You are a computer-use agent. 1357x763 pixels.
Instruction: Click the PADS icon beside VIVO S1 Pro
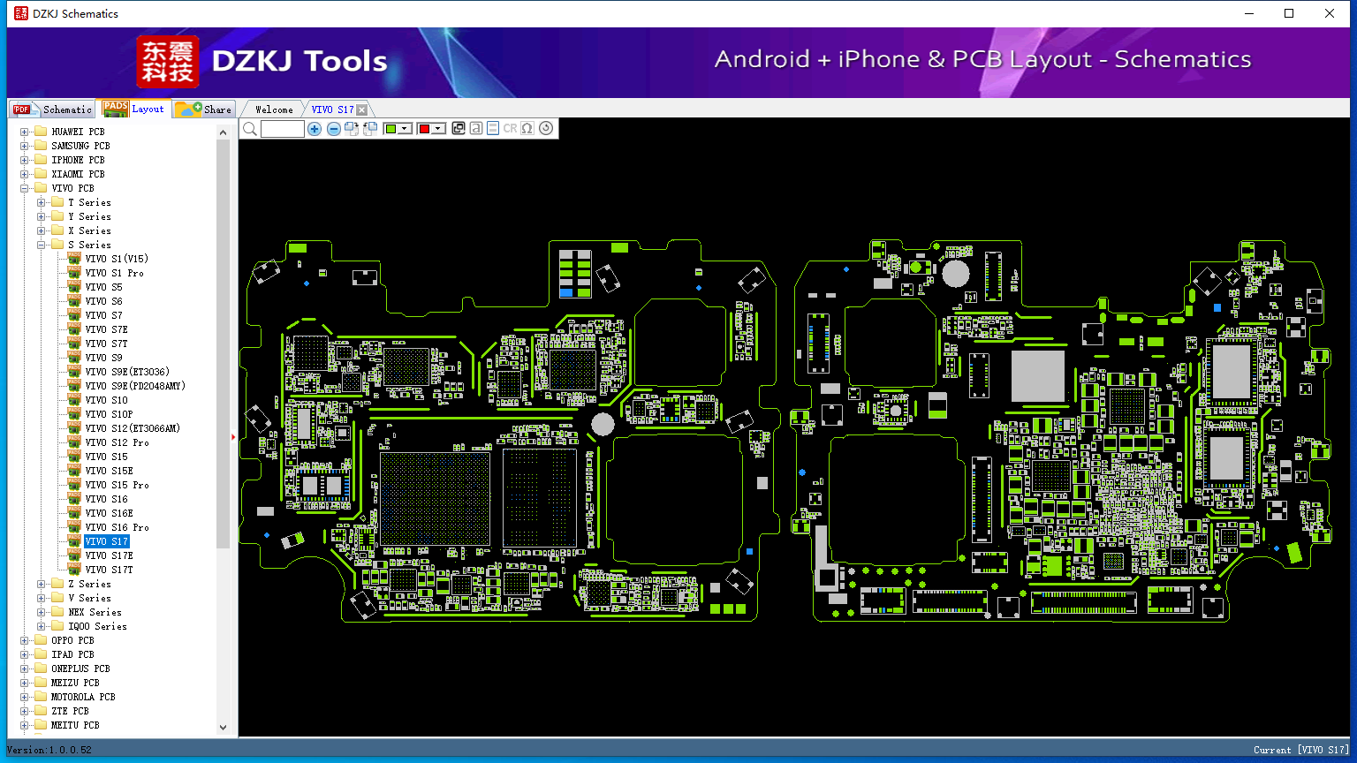pos(75,273)
